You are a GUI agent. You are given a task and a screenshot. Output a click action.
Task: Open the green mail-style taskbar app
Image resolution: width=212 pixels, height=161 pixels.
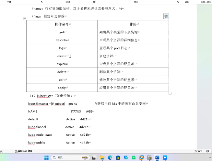point(134,157)
